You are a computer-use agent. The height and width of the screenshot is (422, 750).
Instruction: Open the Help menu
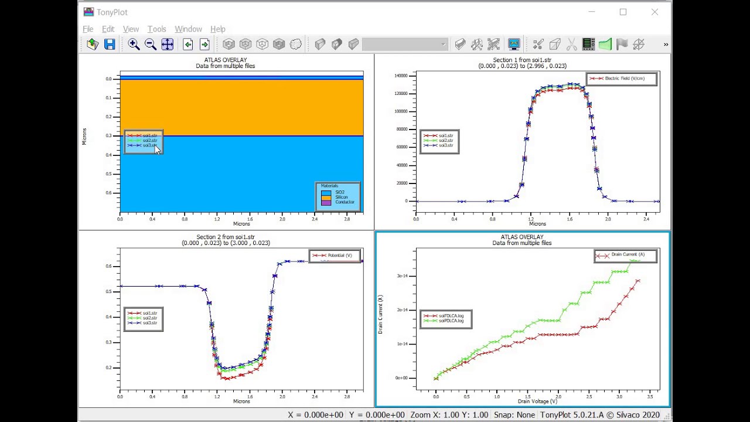click(218, 29)
